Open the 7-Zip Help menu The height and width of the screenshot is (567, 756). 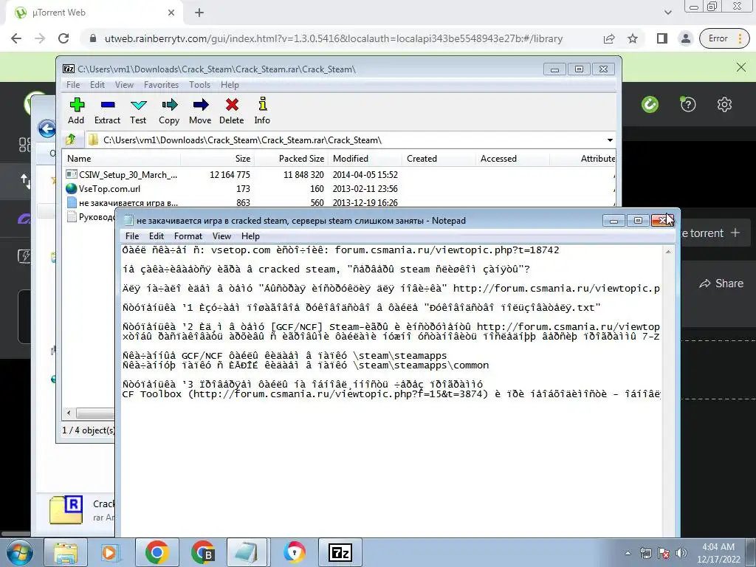click(230, 85)
